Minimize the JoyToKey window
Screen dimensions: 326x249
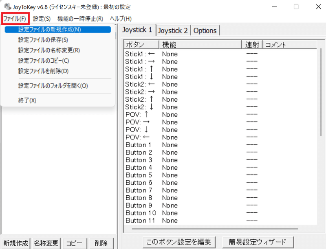click(x=274, y=7)
